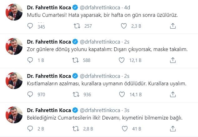Viewport: 198px width, 137px height.
Task: Share the 'maske takalım' tweet
Action: (x=173, y=60)
